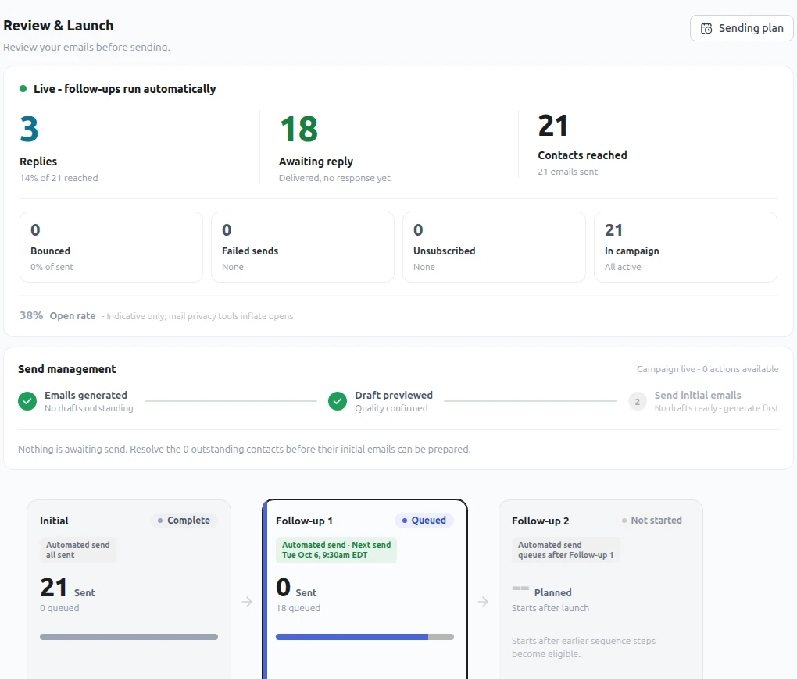This screenshot has height=679, width=797.
Task: Click the Planned label in Follow-up 2
Action: [552, 592]
